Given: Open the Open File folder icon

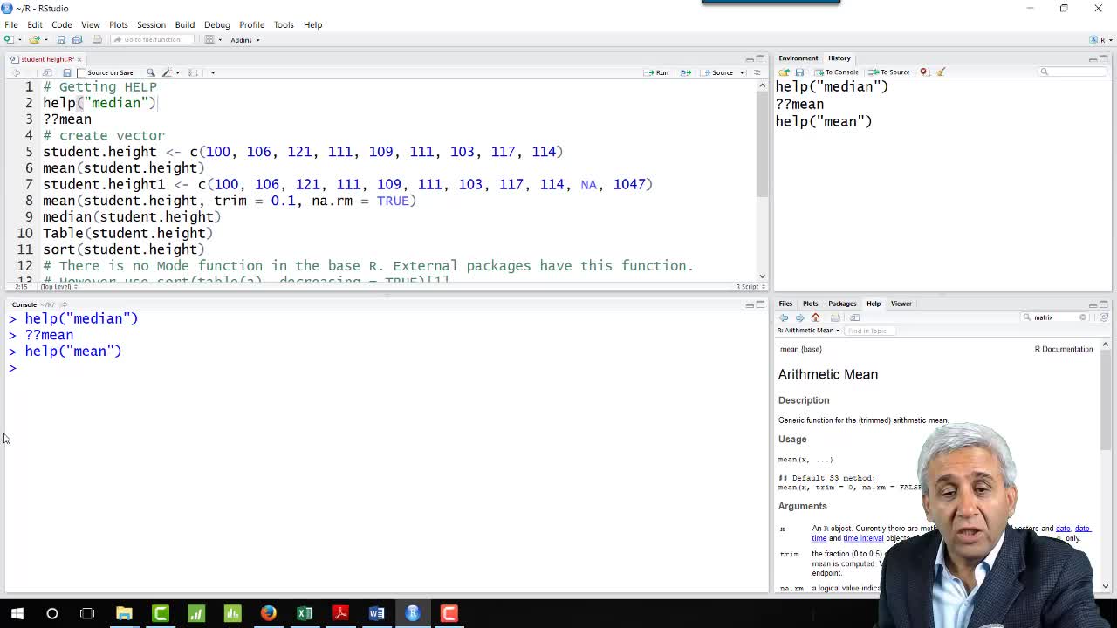Looking at the screenshot, I should coord(34,39).
